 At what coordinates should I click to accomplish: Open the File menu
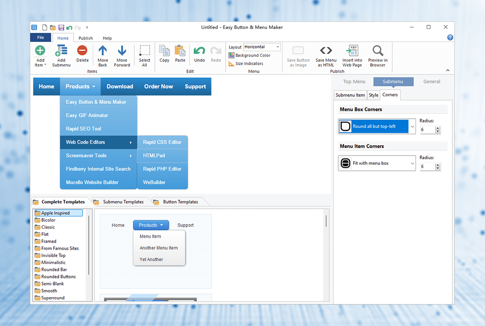pyautogui.click(x=41, y=37)
